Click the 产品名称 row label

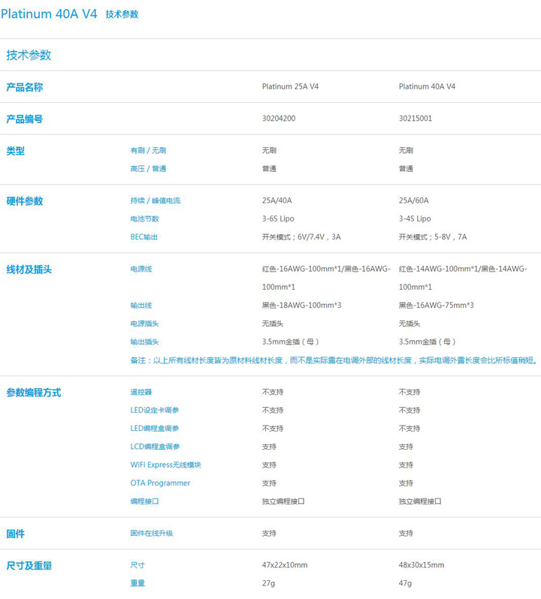(x=25, y=87)
